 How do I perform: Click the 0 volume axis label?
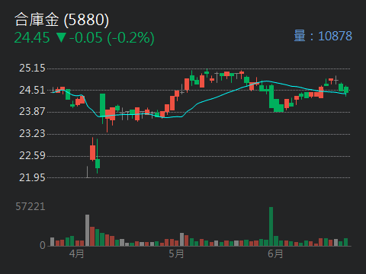coord(43,245)
